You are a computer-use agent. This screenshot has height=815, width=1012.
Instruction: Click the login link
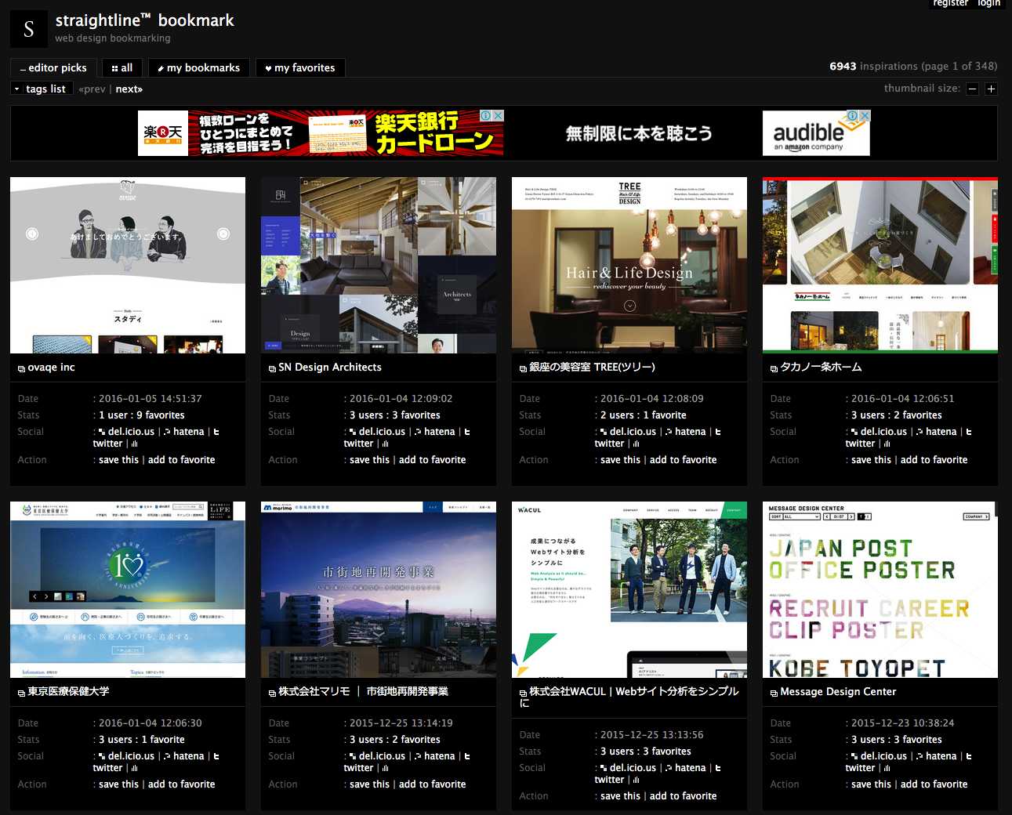[988, 4]
